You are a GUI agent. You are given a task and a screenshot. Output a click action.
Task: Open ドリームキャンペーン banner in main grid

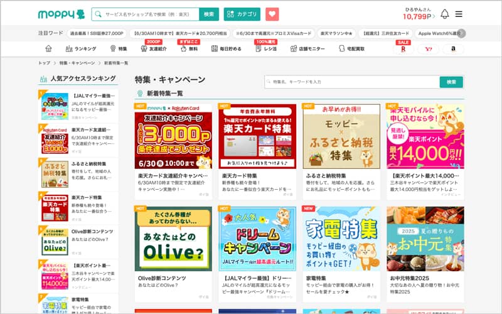pos(257,239)
